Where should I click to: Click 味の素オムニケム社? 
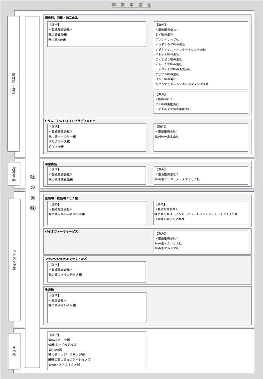click(x=169, y=243)
